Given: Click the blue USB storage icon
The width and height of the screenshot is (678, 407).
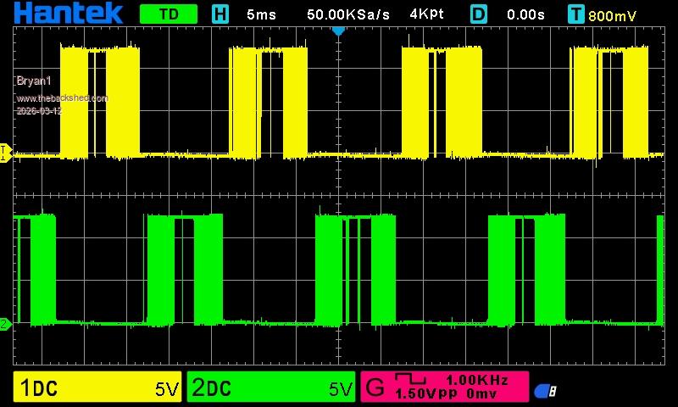Looking at the screenshot, I should pos(546,390).
